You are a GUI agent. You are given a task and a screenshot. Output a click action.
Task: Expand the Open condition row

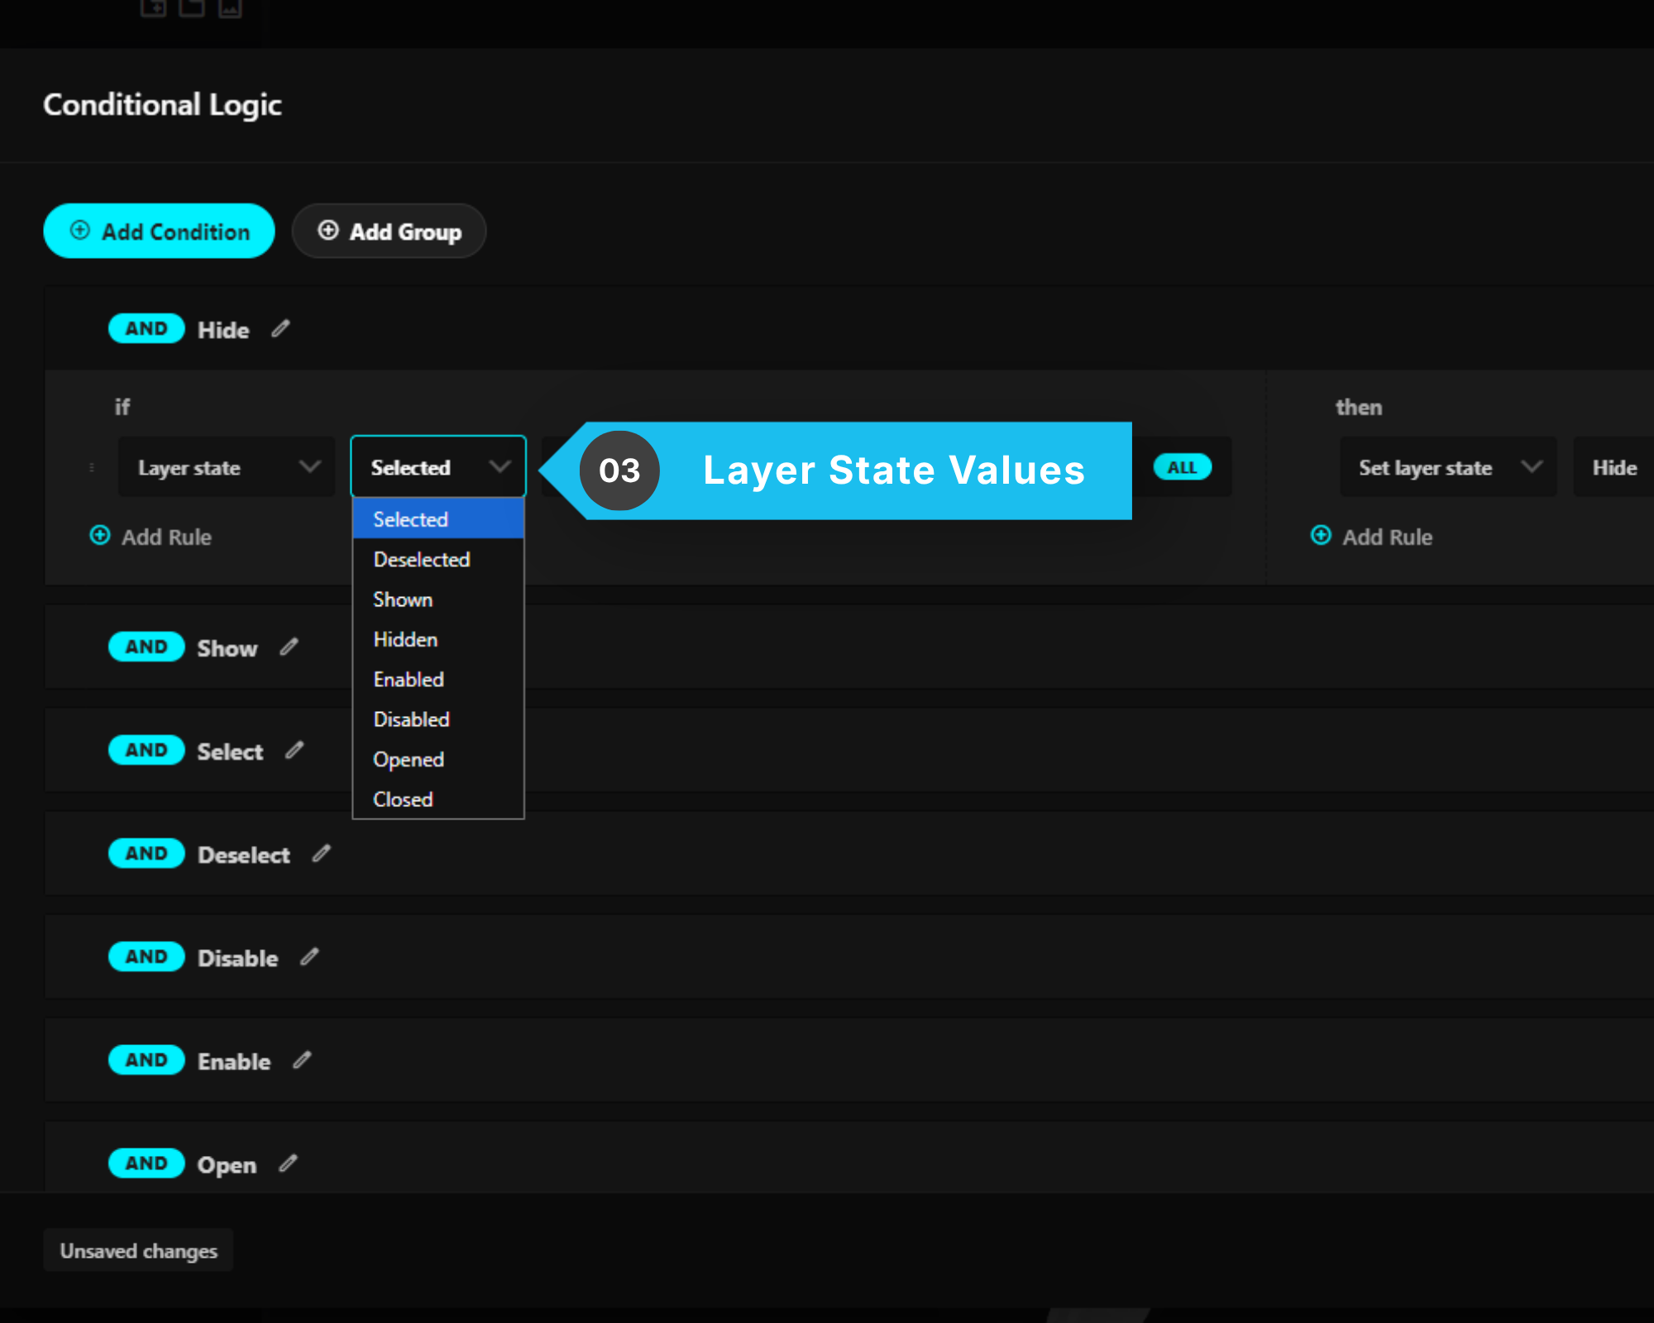849,1158
